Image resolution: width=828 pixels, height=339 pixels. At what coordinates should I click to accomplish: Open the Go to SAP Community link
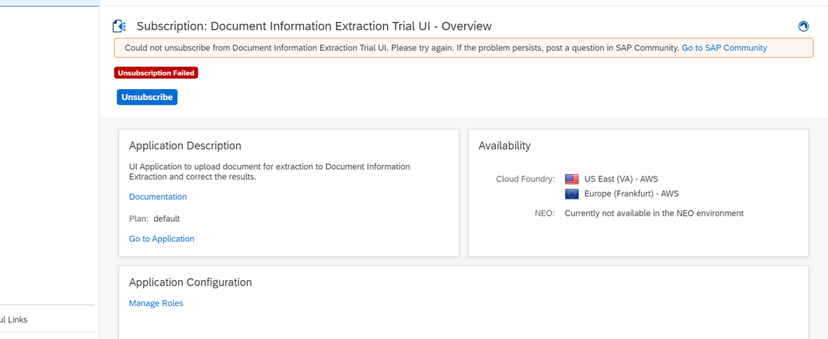[724, 48]
